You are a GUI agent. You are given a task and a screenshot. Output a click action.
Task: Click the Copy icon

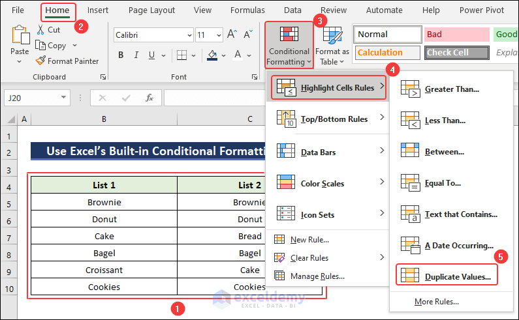pos(40,45)
